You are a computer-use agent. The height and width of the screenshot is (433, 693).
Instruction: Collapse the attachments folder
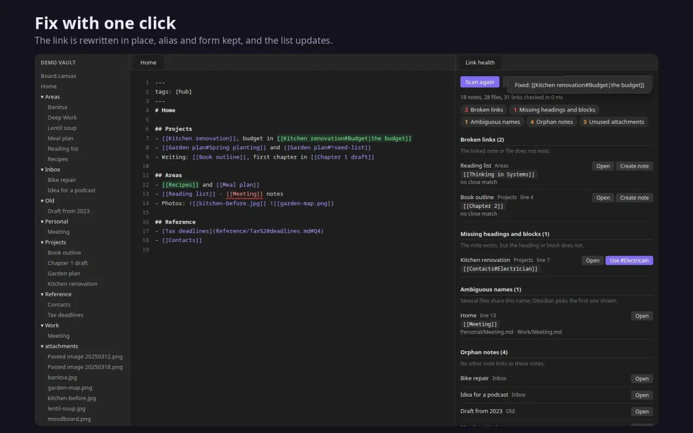tap(59, 346)
